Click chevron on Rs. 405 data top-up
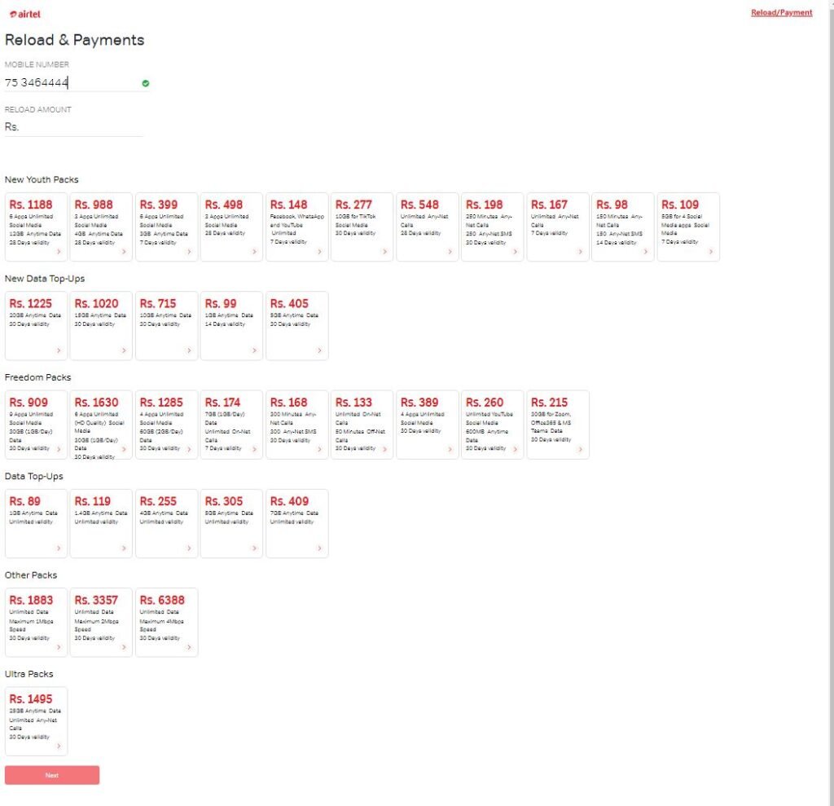The height and width of the screenshot is (806, 834). [319, 350]
